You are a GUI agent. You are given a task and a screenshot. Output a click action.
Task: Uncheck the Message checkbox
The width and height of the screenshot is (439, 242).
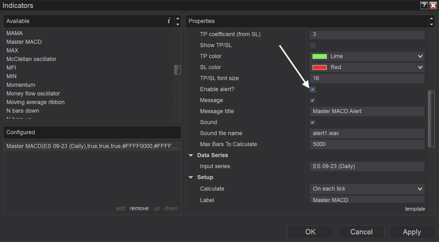[x=312, y=100]
